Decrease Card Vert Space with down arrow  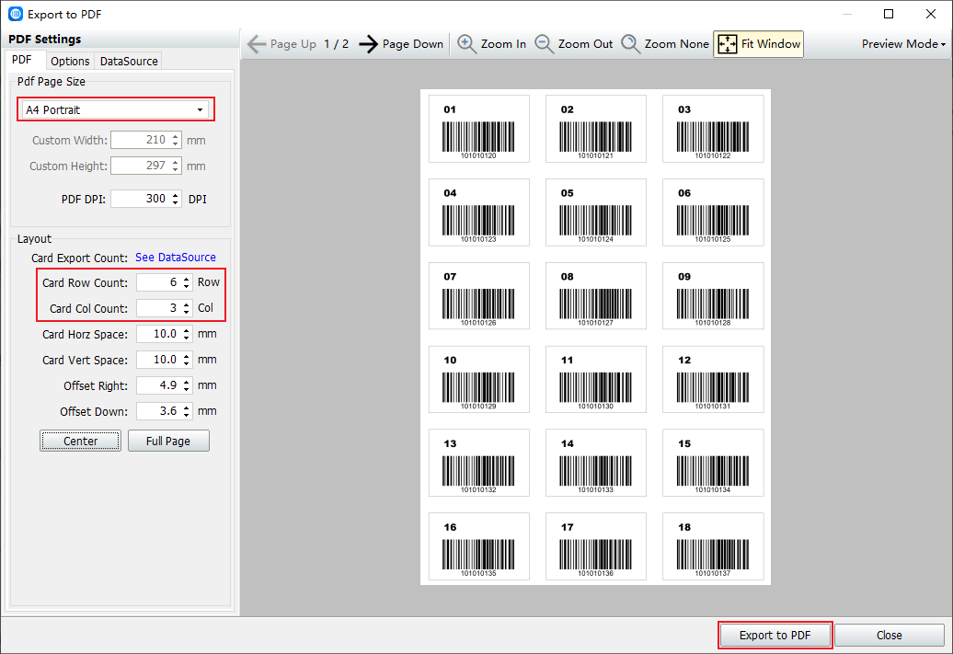point(187,364)
